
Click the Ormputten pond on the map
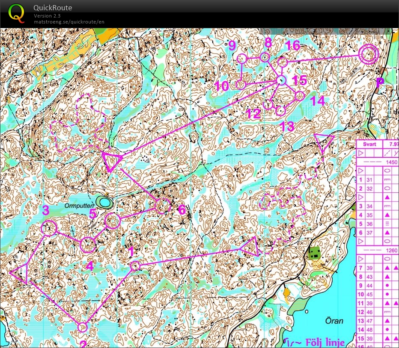[x=104, y=202]
